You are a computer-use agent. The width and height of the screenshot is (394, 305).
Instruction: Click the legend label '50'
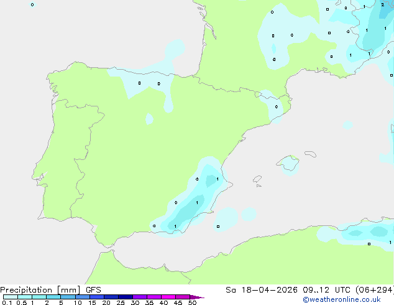pyautogui.click(x=192, y=303)
